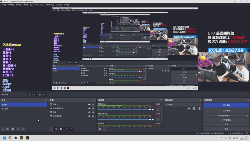Add a new scene with the plus icon
The width and height of the screenshot is (250, 141).
pyautogui.click(x=3, y=129)
